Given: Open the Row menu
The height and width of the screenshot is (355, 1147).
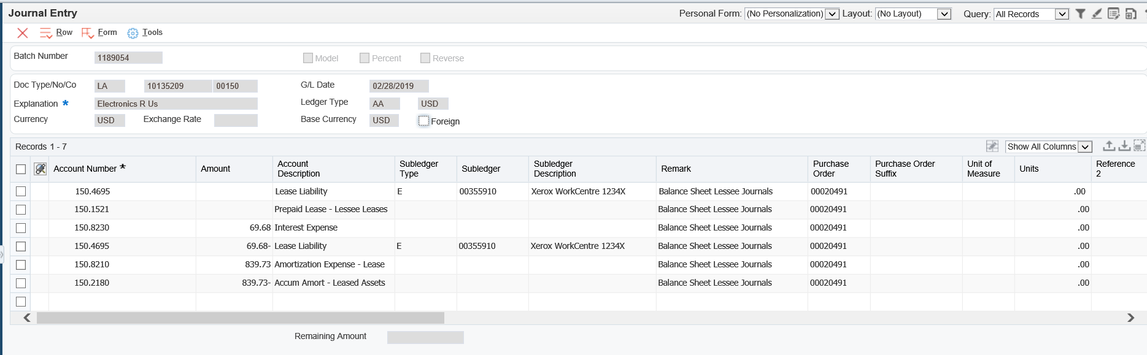Looking at the screenshot, I should click(64, 32).
